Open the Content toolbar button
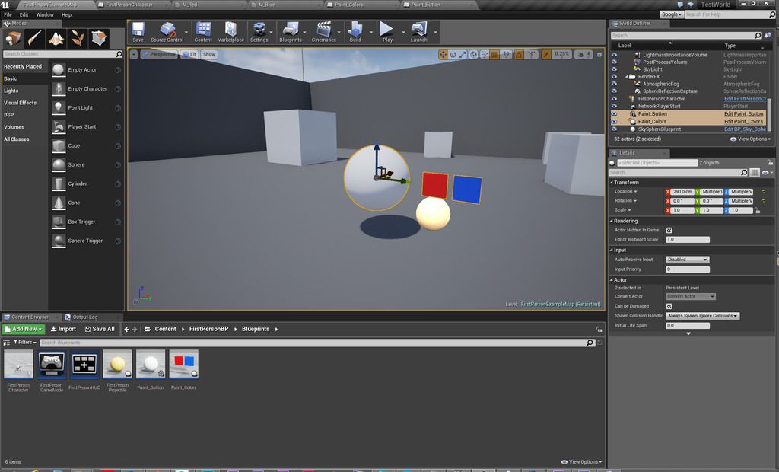This screenshot has width=779, height=472. coord(203,32)
